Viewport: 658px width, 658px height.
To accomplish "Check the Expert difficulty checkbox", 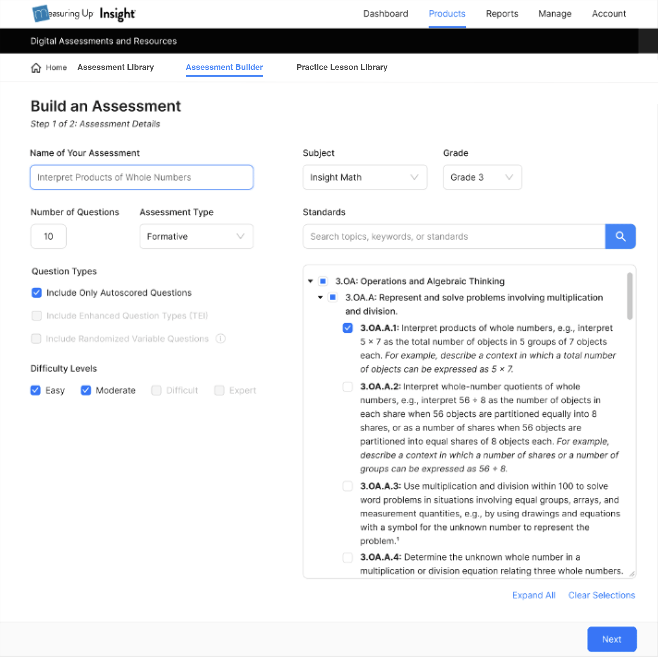I will 219,390.
